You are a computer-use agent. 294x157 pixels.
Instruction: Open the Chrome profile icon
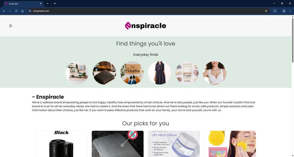click(x=284, y=11)
